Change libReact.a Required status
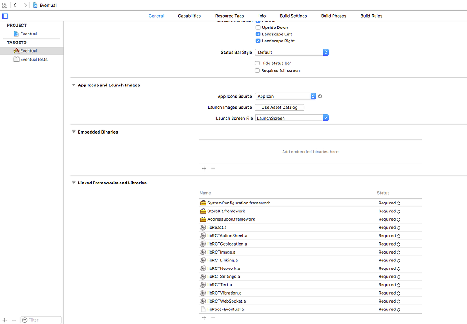The height and width of the screenshot is (324, 467). (x=389, y=227)
